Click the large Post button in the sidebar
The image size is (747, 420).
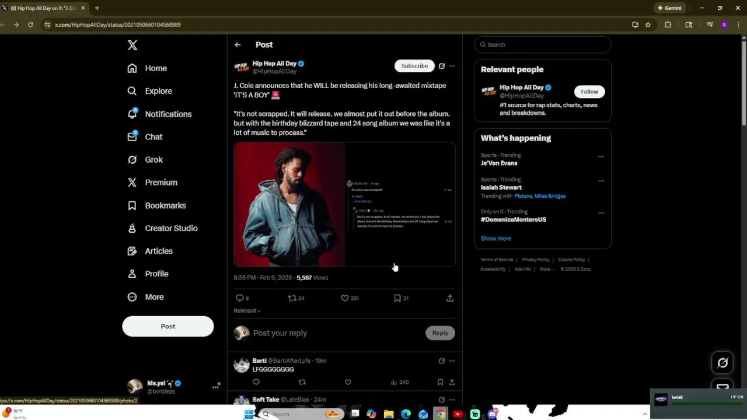point(168,326)
